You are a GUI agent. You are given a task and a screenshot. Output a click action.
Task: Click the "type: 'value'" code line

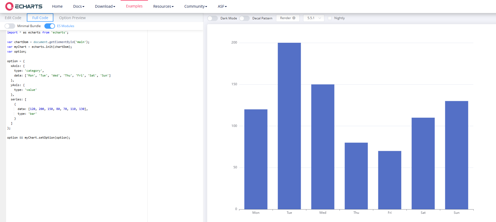click(26, 90)
